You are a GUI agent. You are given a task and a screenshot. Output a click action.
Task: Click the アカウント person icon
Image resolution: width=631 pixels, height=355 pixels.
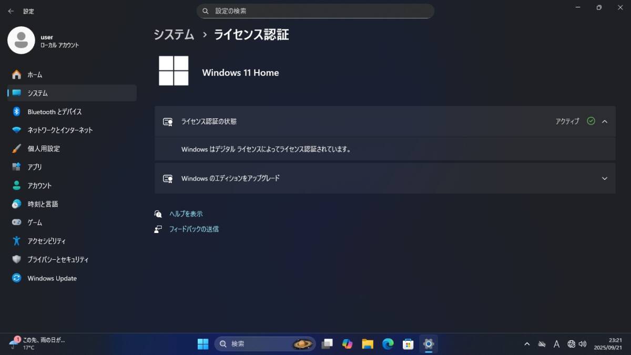[17, 186]
